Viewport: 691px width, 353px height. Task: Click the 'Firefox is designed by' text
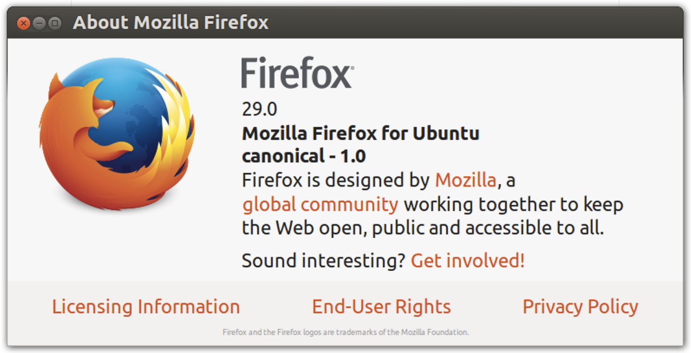336,180
